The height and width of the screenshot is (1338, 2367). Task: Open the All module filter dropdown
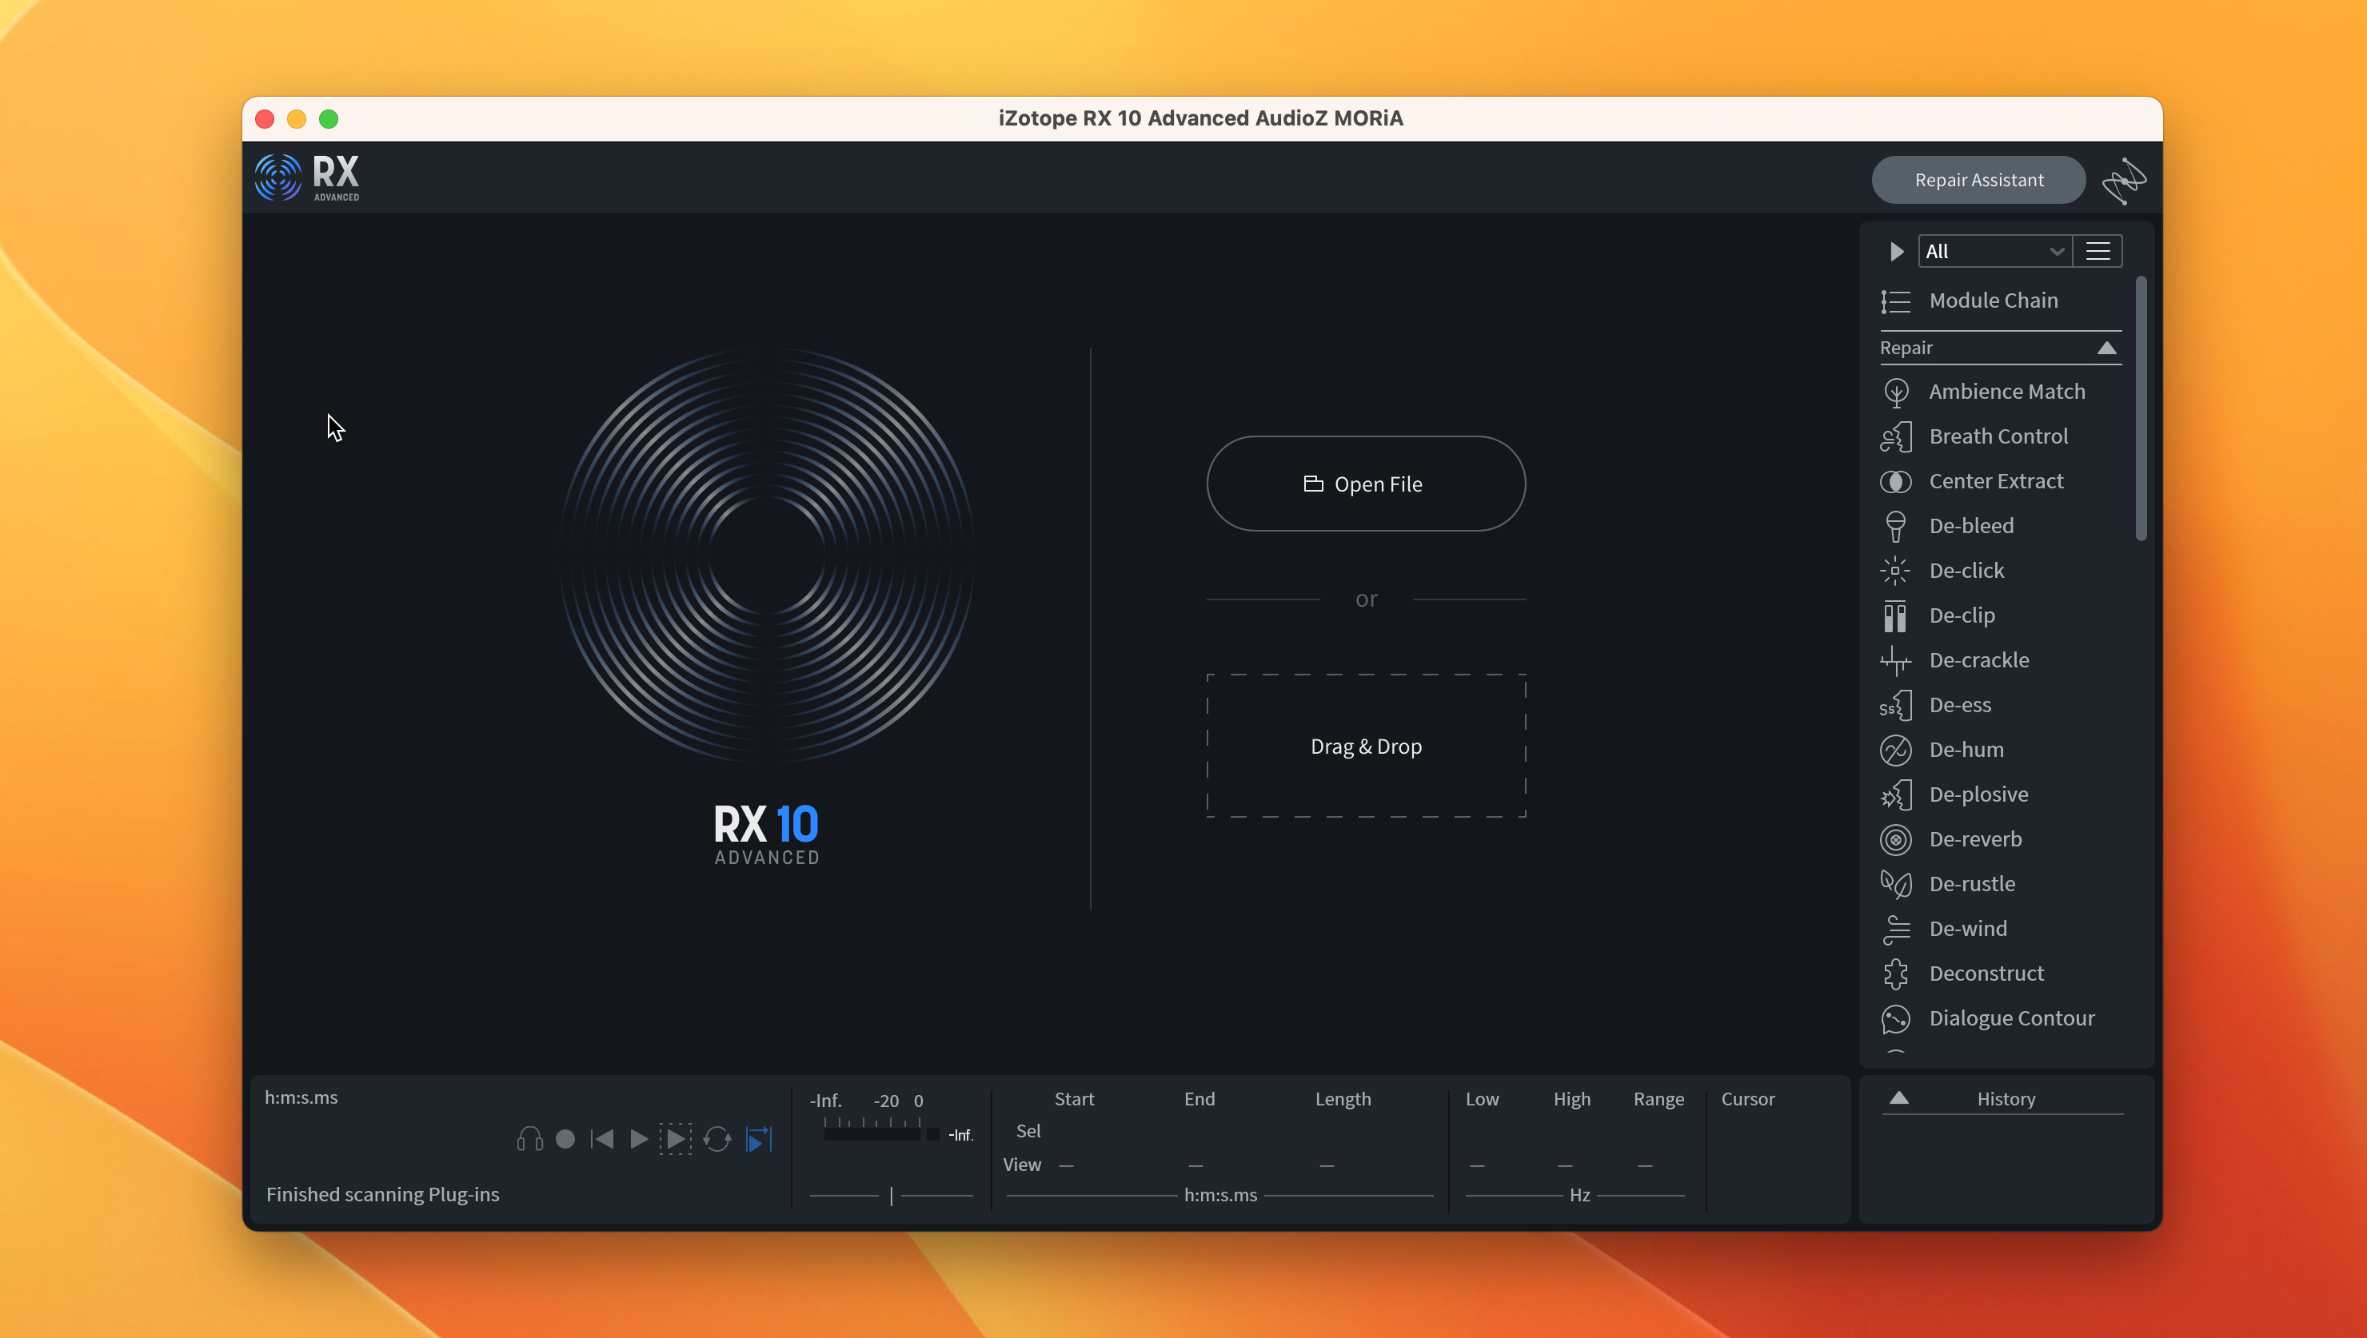pyautogui.click(x=1994, y=251)
